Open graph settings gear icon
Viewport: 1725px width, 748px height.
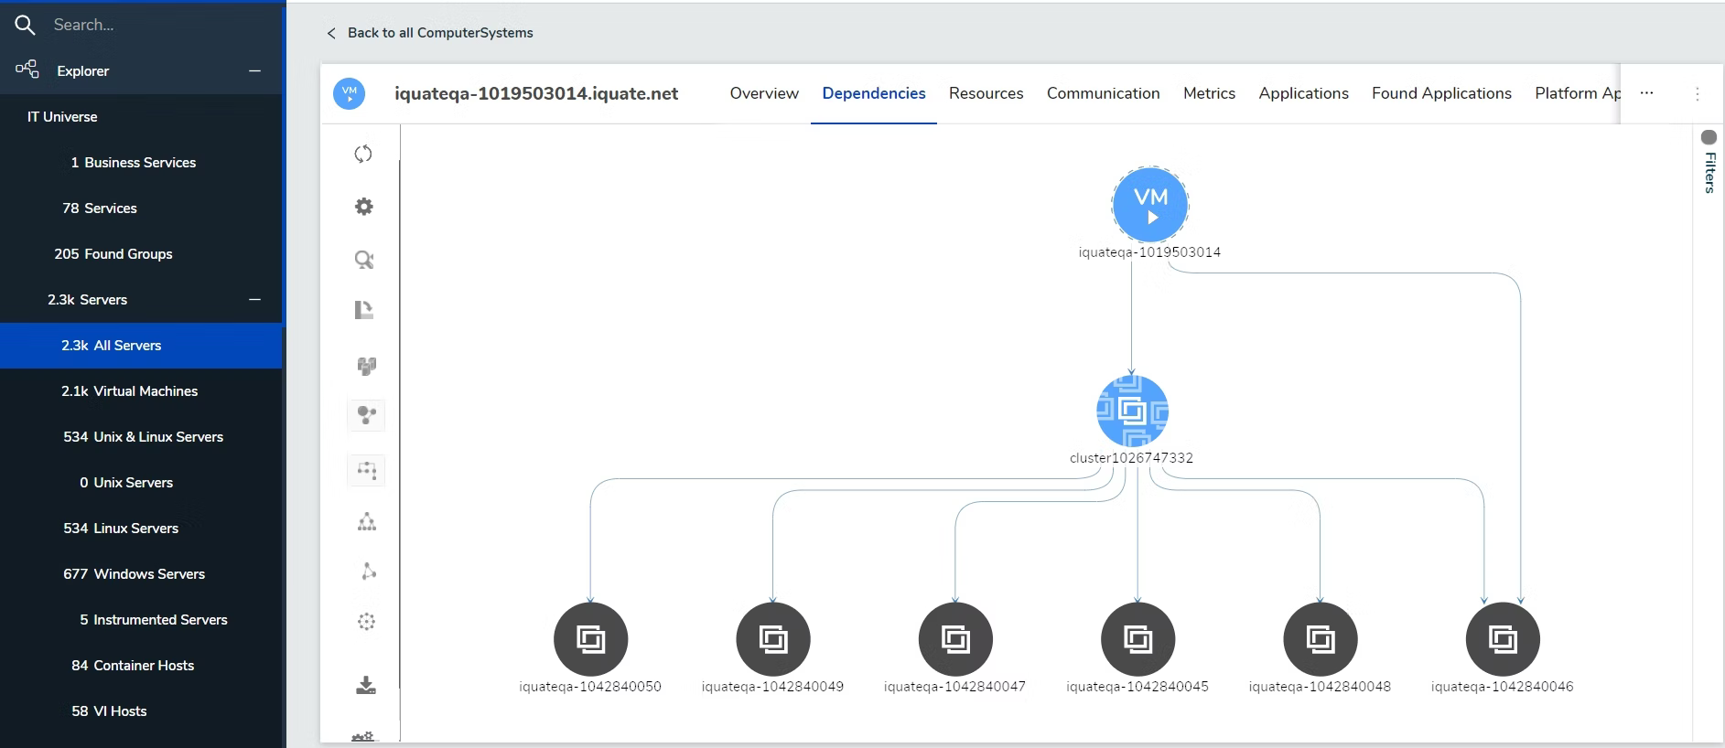click(x=364, y=207)
